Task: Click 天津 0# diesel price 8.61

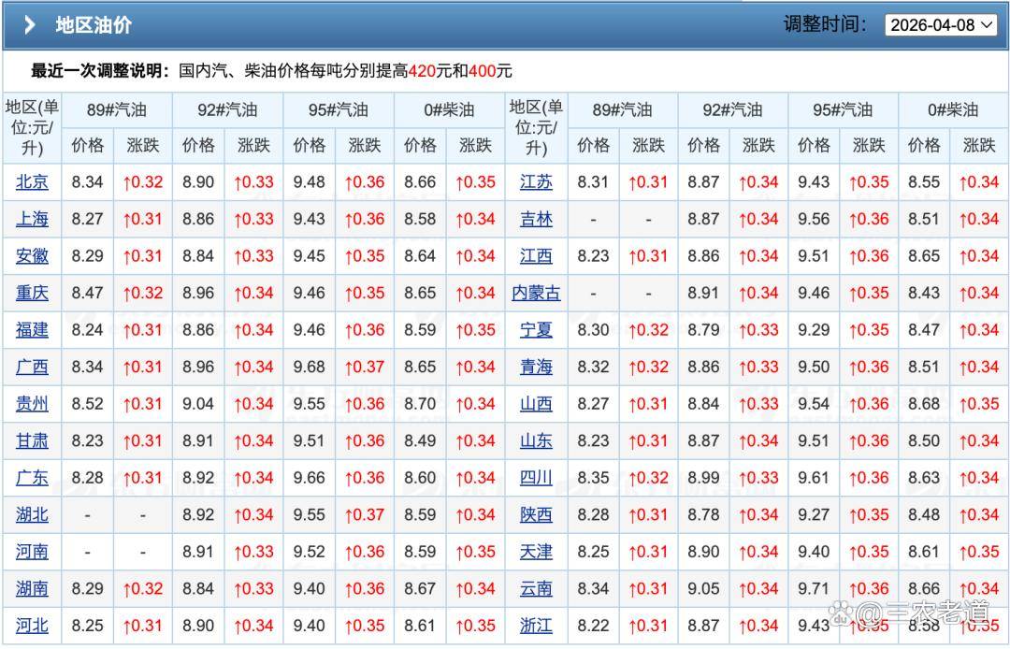Action: coord(924,552)
